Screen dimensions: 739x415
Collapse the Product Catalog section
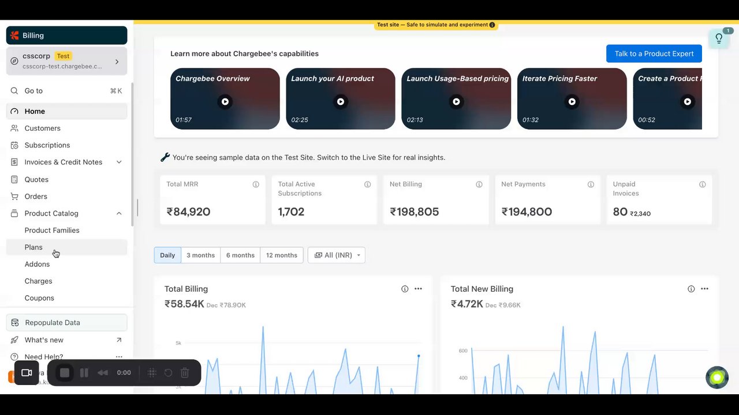click(119, 213)
